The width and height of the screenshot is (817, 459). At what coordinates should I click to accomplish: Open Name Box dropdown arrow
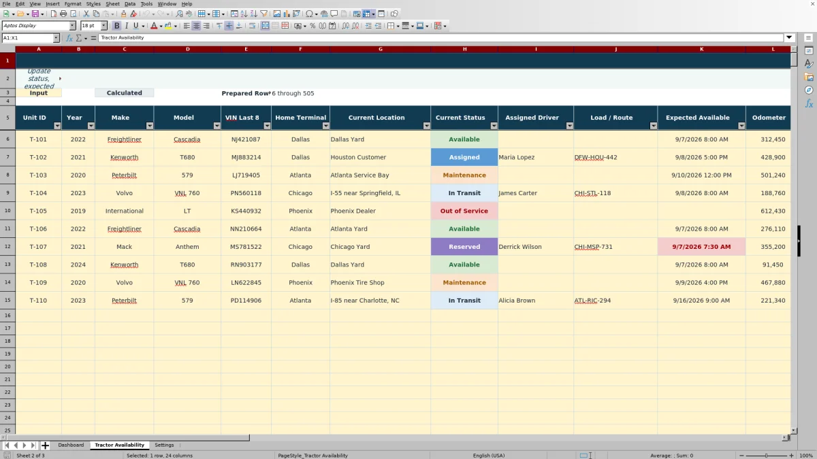[x=56, y=38]
